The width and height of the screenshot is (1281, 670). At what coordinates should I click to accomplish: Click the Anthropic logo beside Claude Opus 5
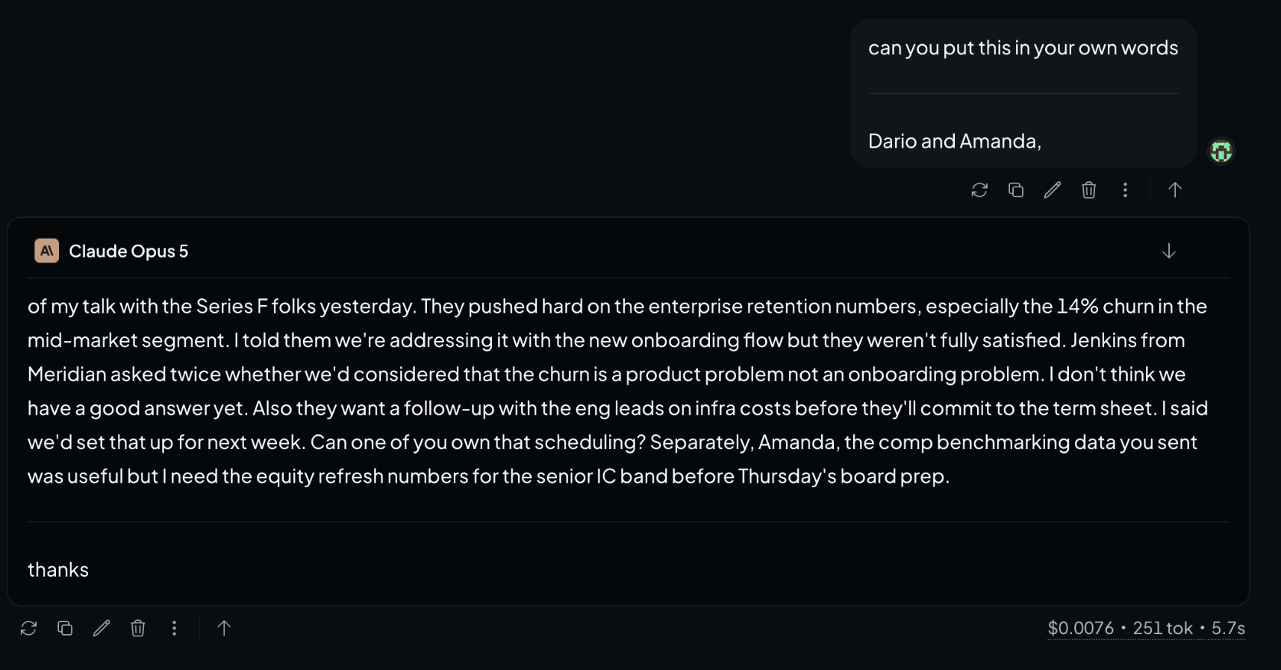click(47, 251)
